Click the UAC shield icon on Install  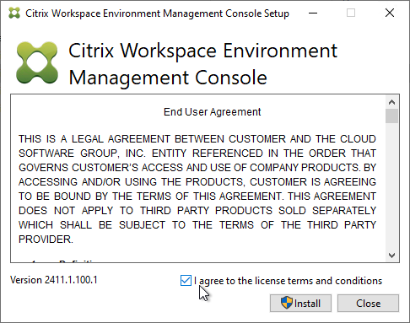(287, 303)
